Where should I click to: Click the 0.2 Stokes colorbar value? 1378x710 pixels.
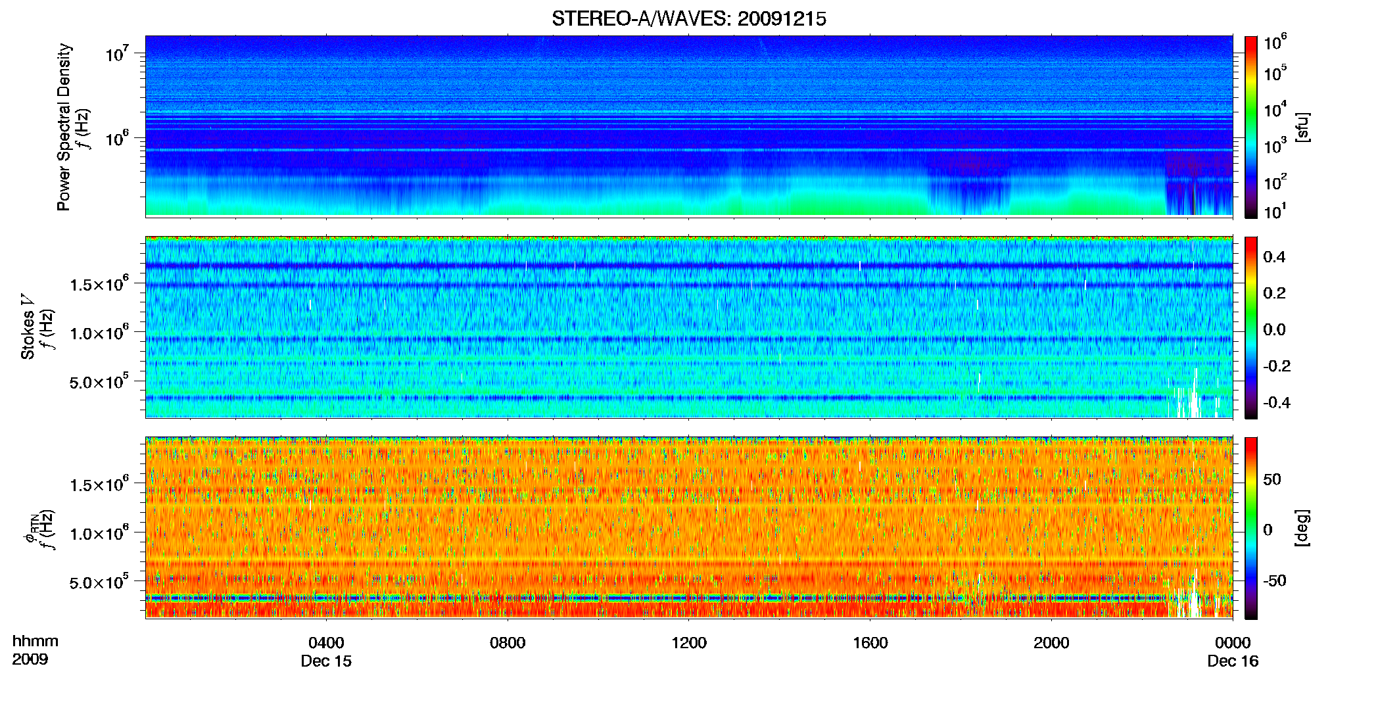pos(1274,293)
